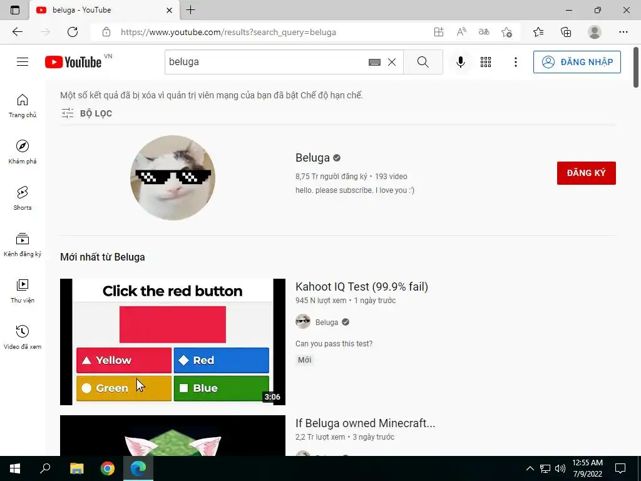Open Kênh đăng ký in the sidebar

pos(23,245)
